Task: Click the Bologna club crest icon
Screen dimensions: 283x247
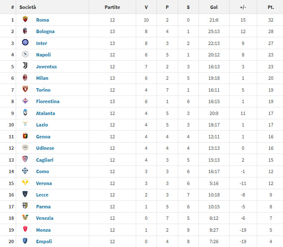Action: tap(25, 31)
